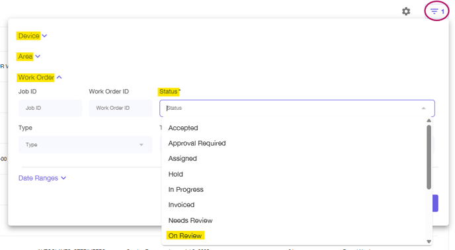Open the Type dropdown
Image resolution: width=455 pixels, height=250 pixels.
coord(85,145)
